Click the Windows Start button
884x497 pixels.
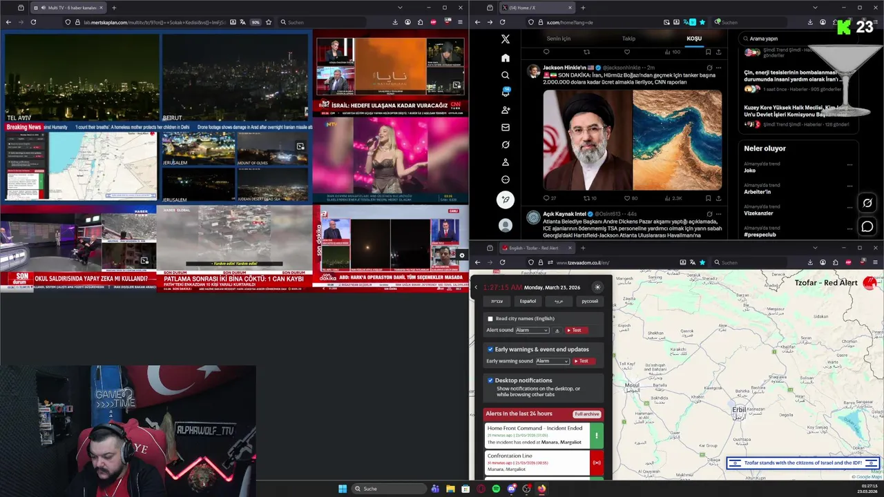[343, 489]
